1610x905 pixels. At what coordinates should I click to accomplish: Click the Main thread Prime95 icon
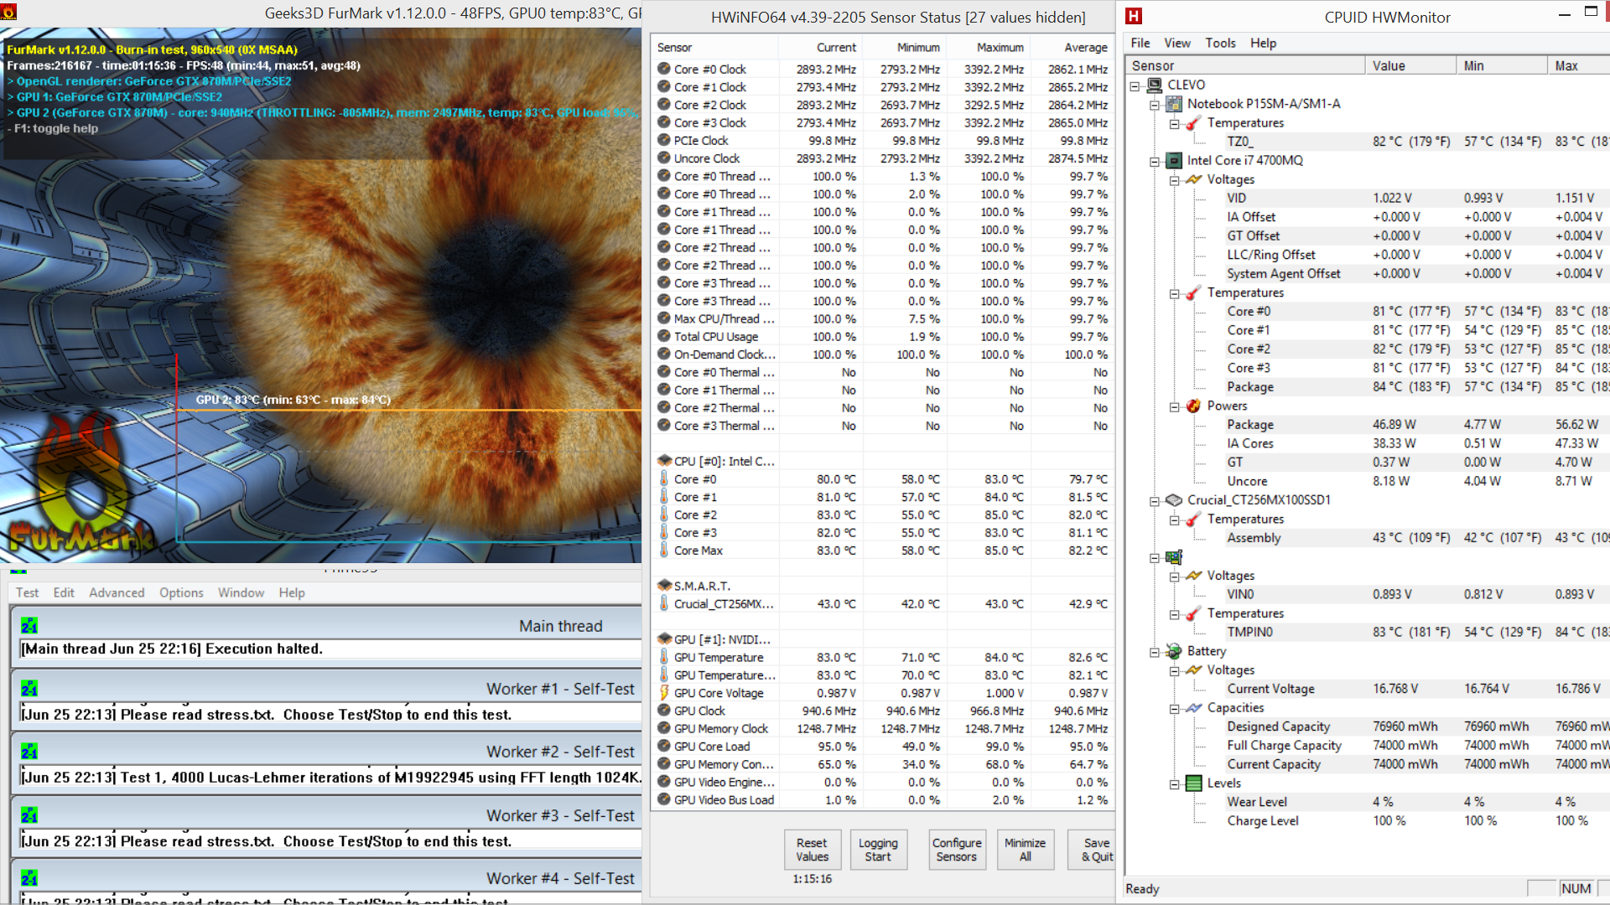[29, 626]
